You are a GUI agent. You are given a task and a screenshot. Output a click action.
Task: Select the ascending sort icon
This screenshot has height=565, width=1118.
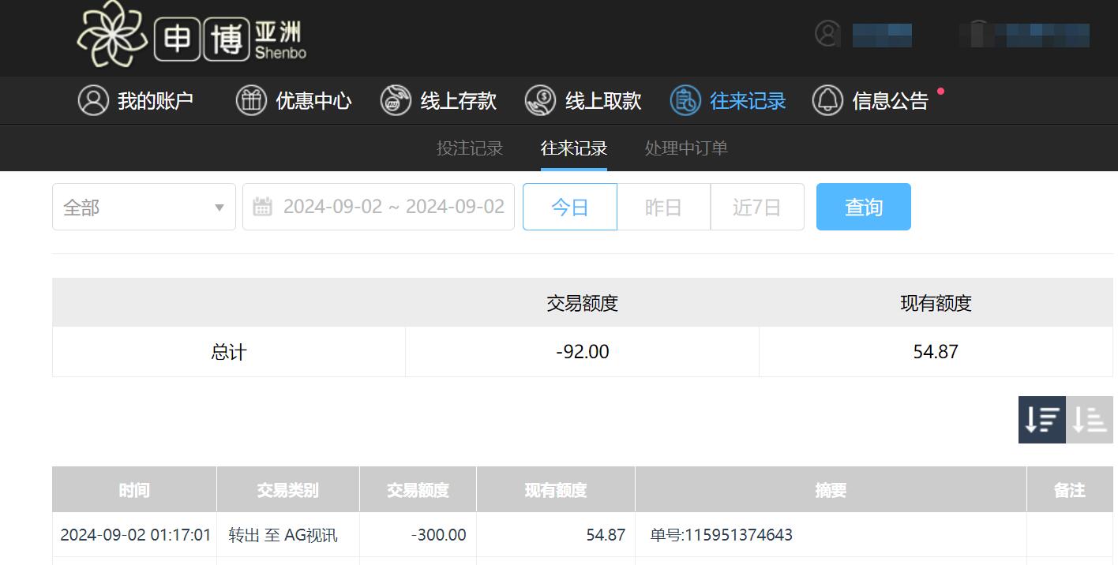pyautogui.click(x=1090, y=419)
